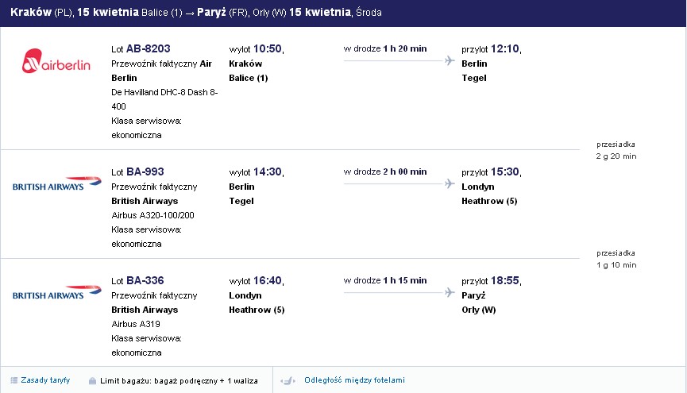Screen dimensions: 687x393
Task: Click plane icon on Londyn–Paryż leg
Action: 450,292
